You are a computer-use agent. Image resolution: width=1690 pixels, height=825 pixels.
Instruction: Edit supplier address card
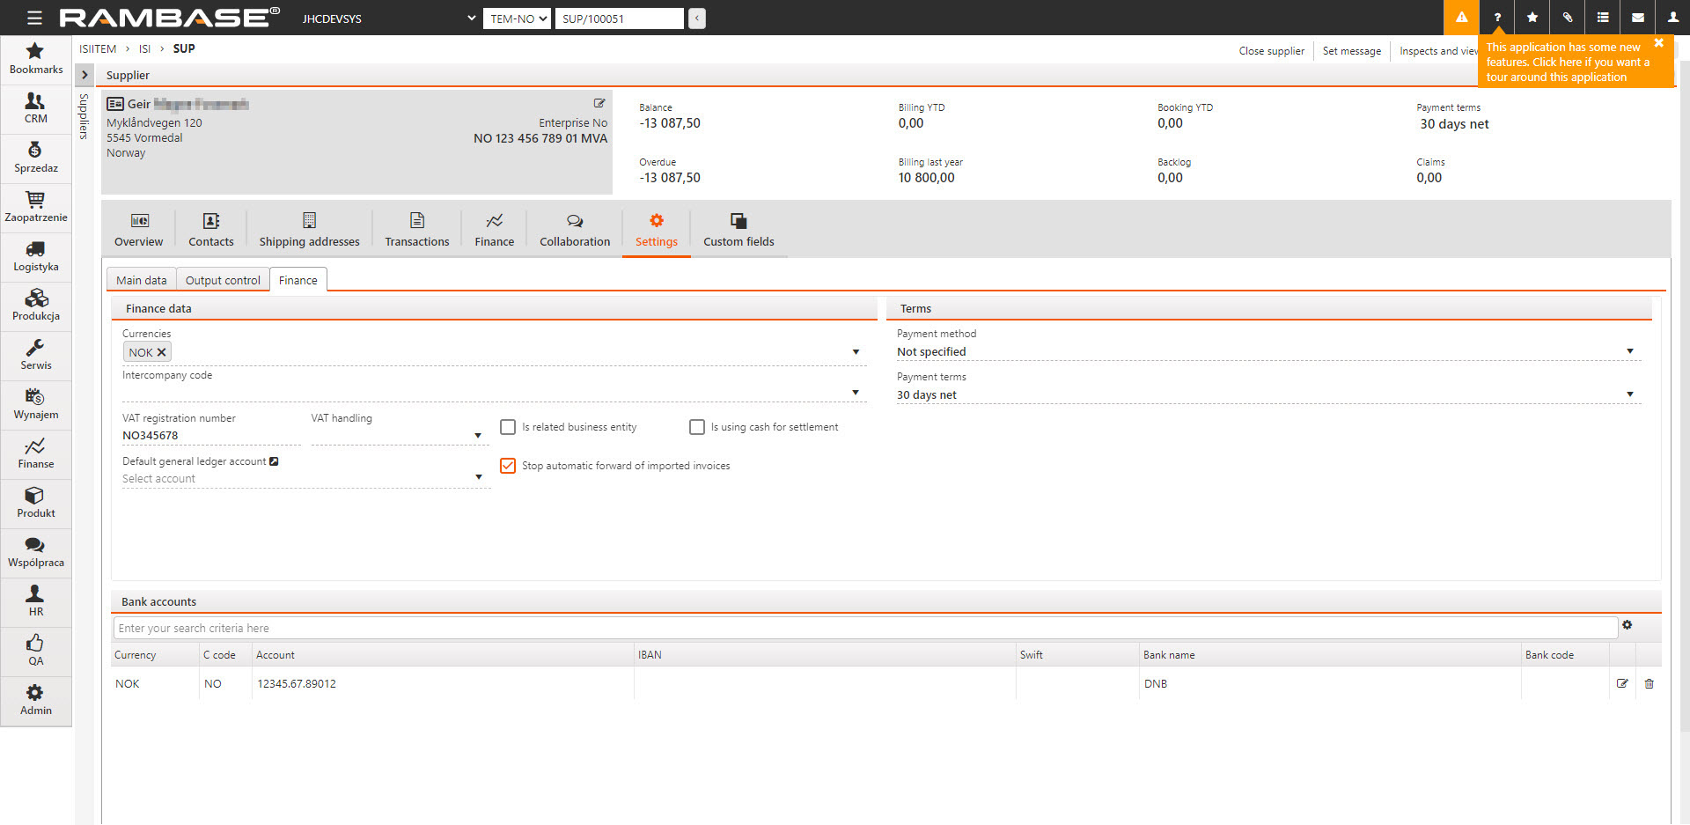pyautogui.click(x=599, y=103)
